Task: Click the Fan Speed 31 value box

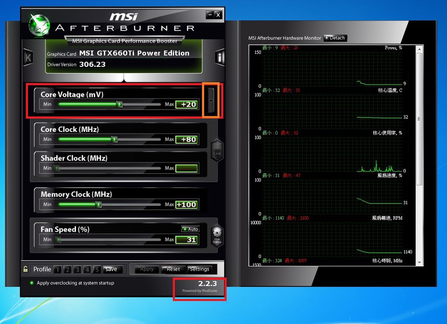Action: tap(187, 240)
